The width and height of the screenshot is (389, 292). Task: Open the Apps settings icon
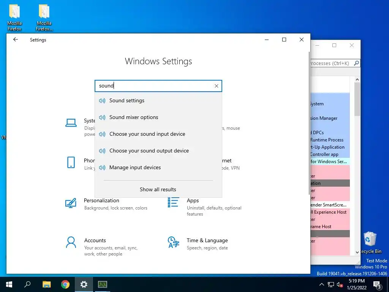tap(173, 202)
